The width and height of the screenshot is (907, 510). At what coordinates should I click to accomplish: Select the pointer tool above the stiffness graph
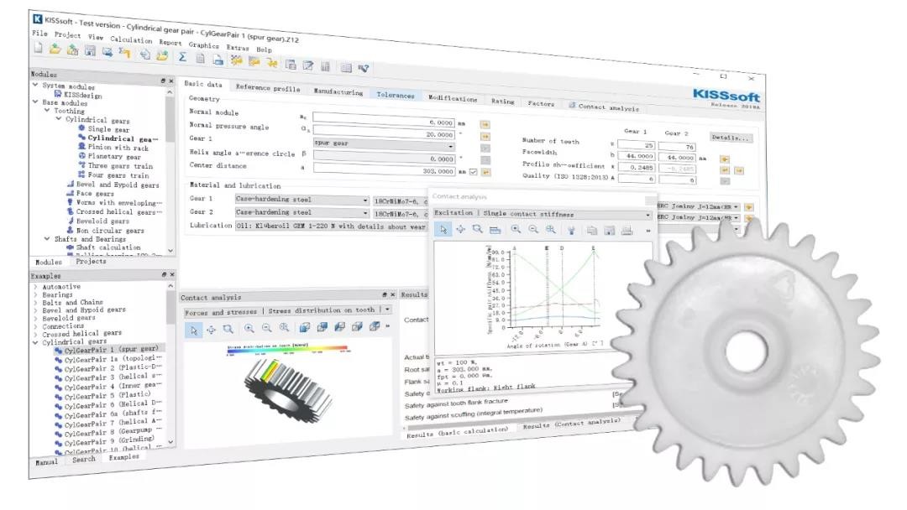[443, 229]
